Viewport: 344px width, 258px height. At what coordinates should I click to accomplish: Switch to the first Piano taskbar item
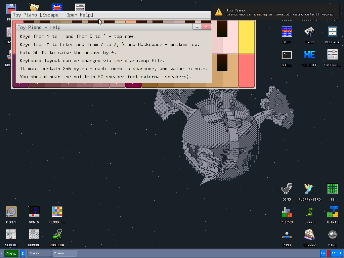pos(40,253)
